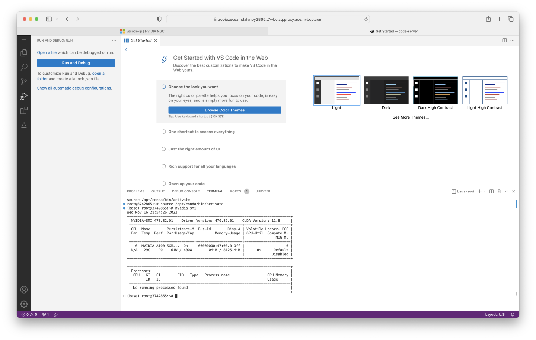Select 'Rich support for all your languages' step

[202, 166]
